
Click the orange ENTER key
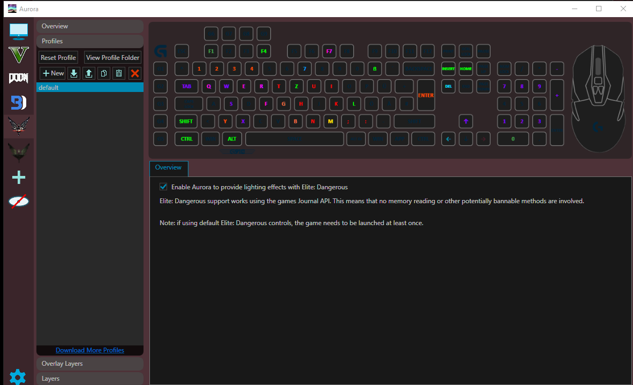coord(426,95)
